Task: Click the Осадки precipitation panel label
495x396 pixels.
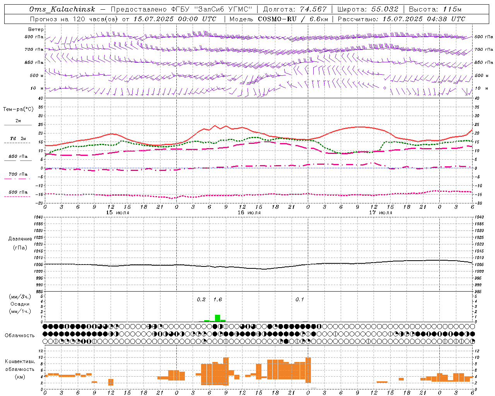Action: tap(20, 304)
